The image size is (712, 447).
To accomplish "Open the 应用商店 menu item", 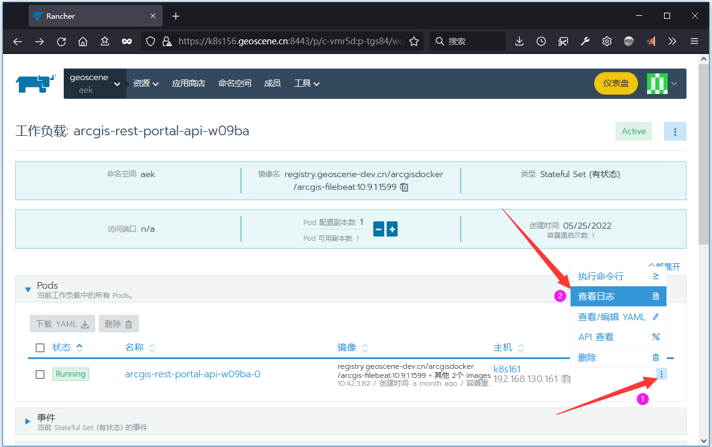I will click(188, 83).
